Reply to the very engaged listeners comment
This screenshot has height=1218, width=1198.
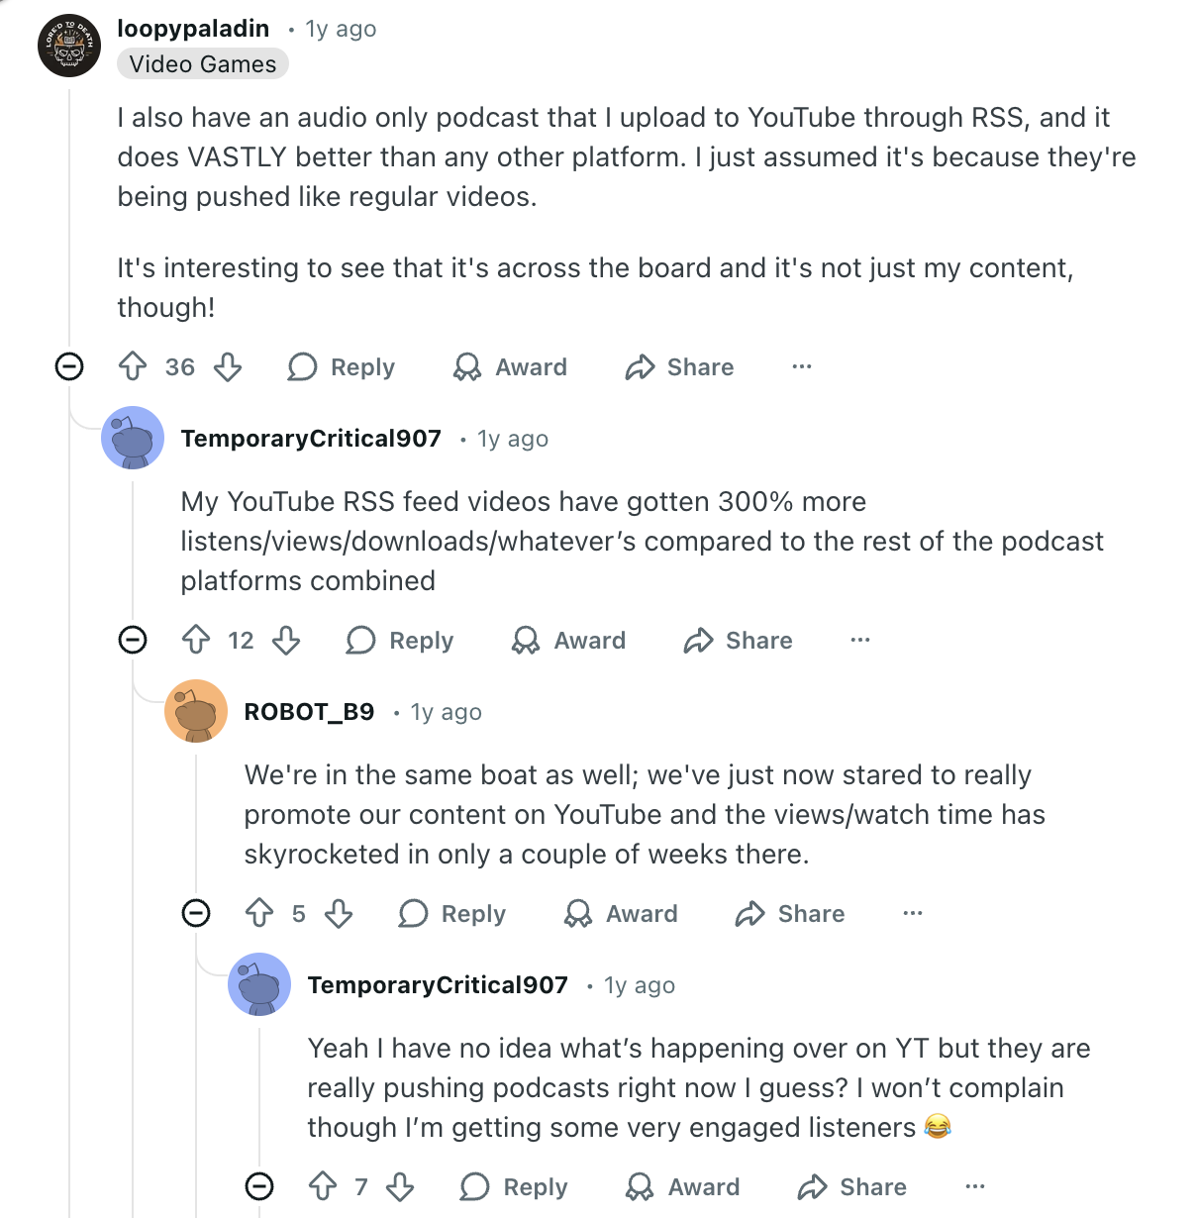(x=515, y=1187)
